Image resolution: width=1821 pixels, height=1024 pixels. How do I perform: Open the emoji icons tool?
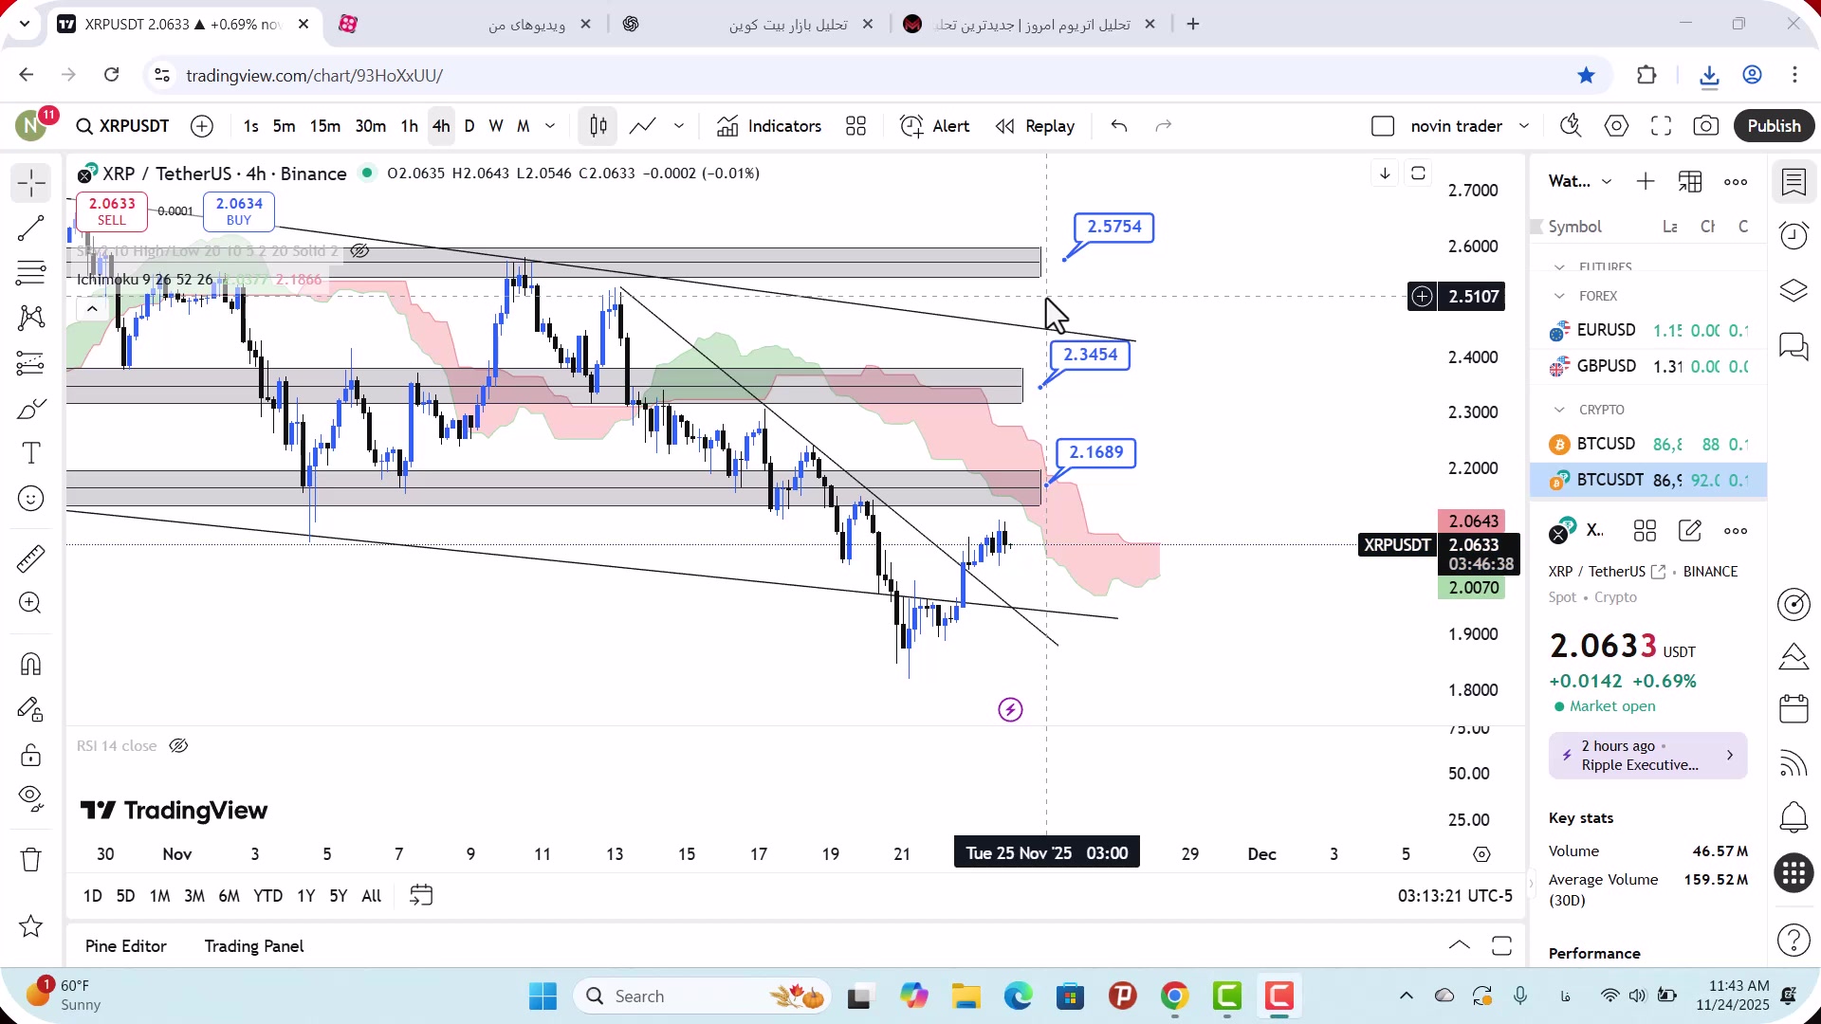coord(31,499)
